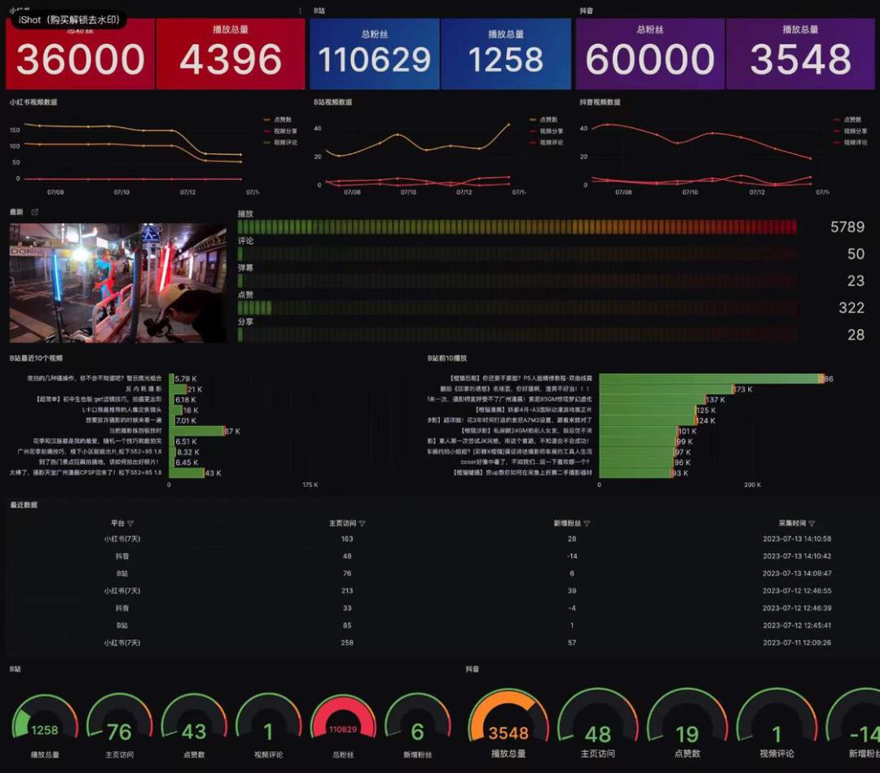Open the 小红书 panel three-dot menu
This screenshot has height=773, width=880.
300,11
